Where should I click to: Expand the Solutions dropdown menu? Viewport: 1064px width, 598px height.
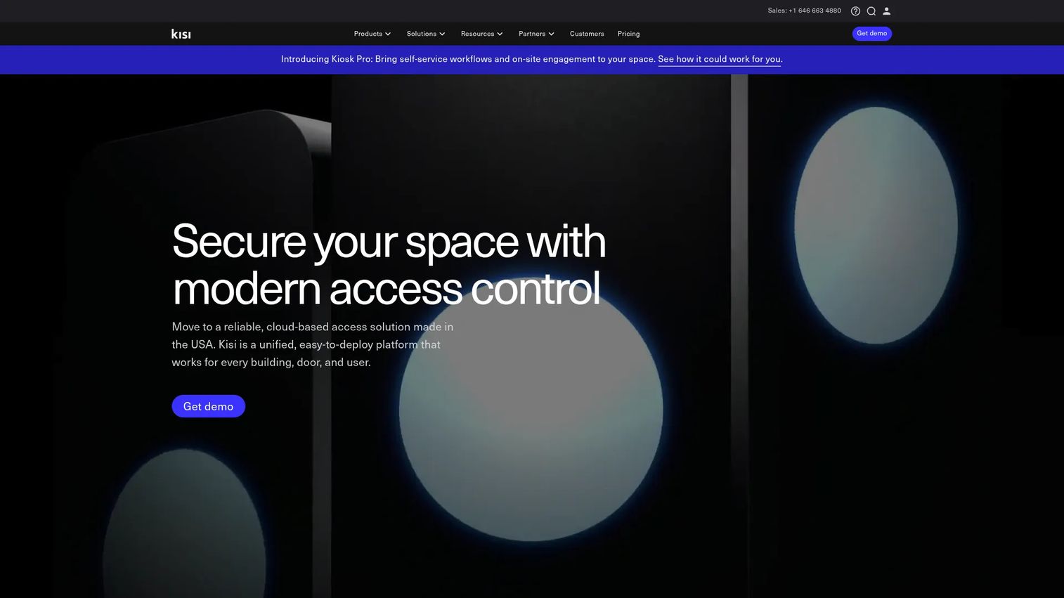(x=426, y=34)
